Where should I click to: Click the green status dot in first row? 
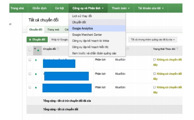click(x=36, y=60)
